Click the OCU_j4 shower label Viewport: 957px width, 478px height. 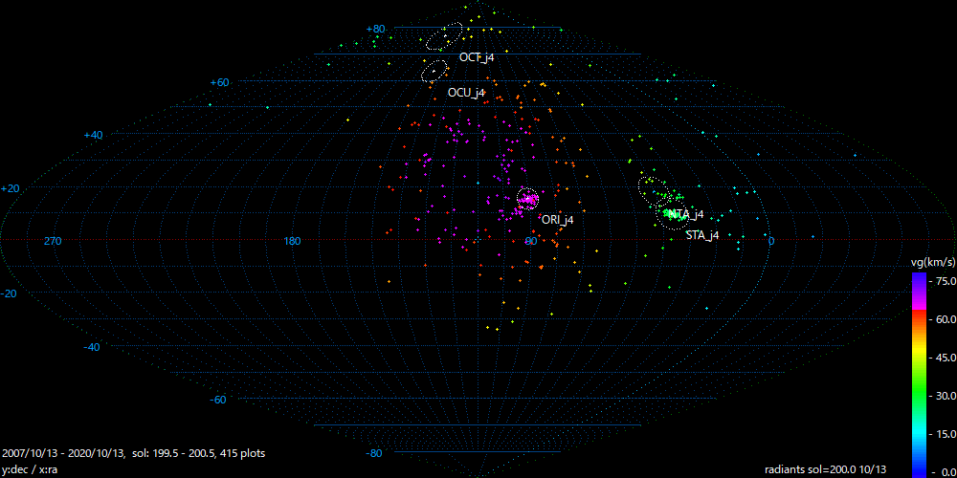(466, 93)
